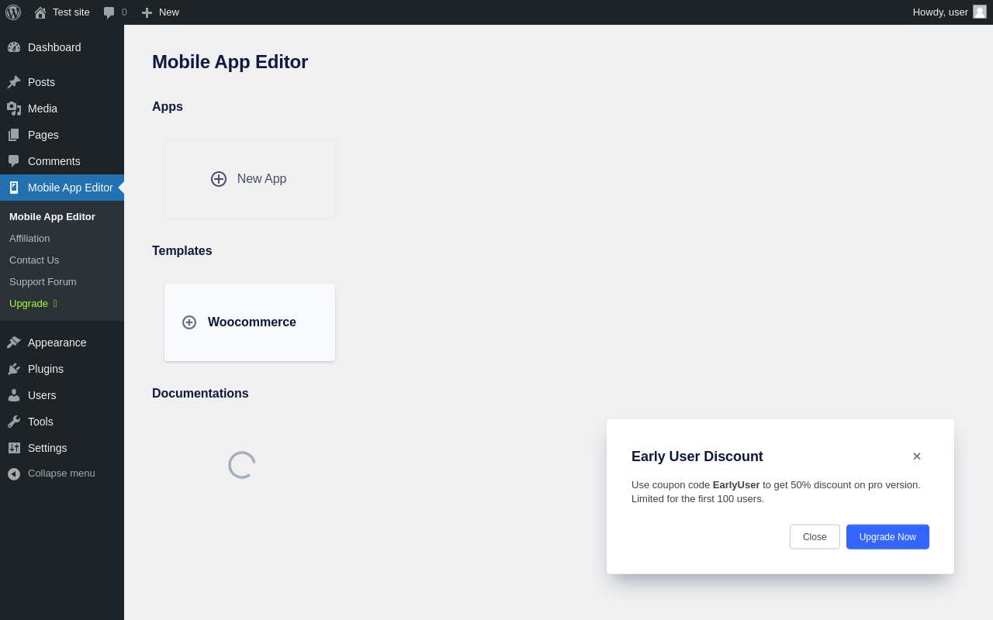Open Support Forum submenu

coord(43,282)
